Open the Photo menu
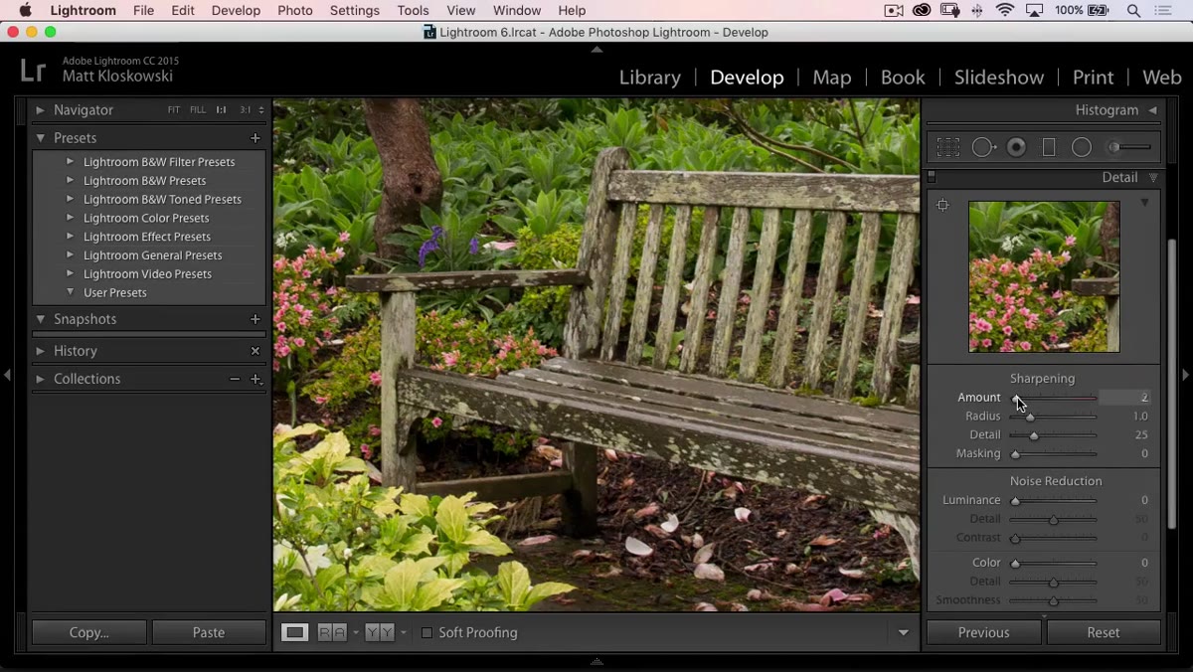The image size is (1193, 672). point(295,11)
